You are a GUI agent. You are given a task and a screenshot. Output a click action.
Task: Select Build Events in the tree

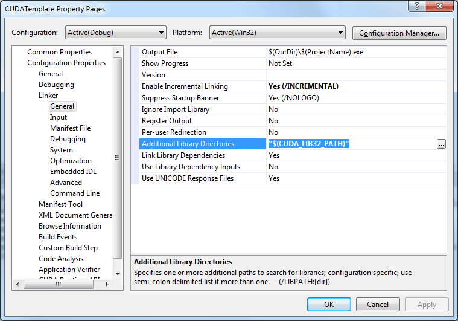point(58,237)
